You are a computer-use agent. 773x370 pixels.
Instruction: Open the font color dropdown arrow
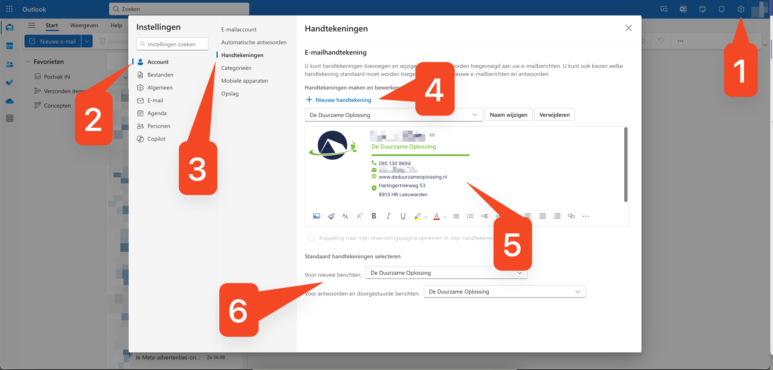[x=445, y=217]
